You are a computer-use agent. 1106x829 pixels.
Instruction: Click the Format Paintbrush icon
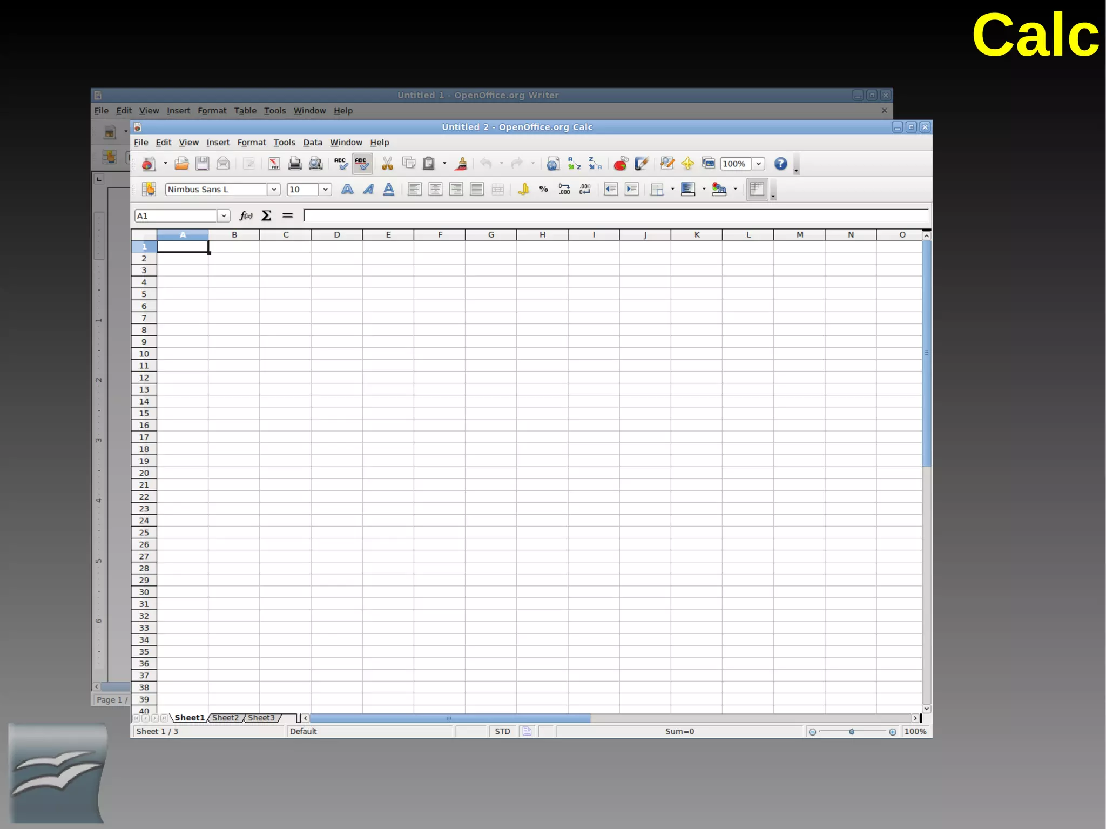click(x=461, y=164)
